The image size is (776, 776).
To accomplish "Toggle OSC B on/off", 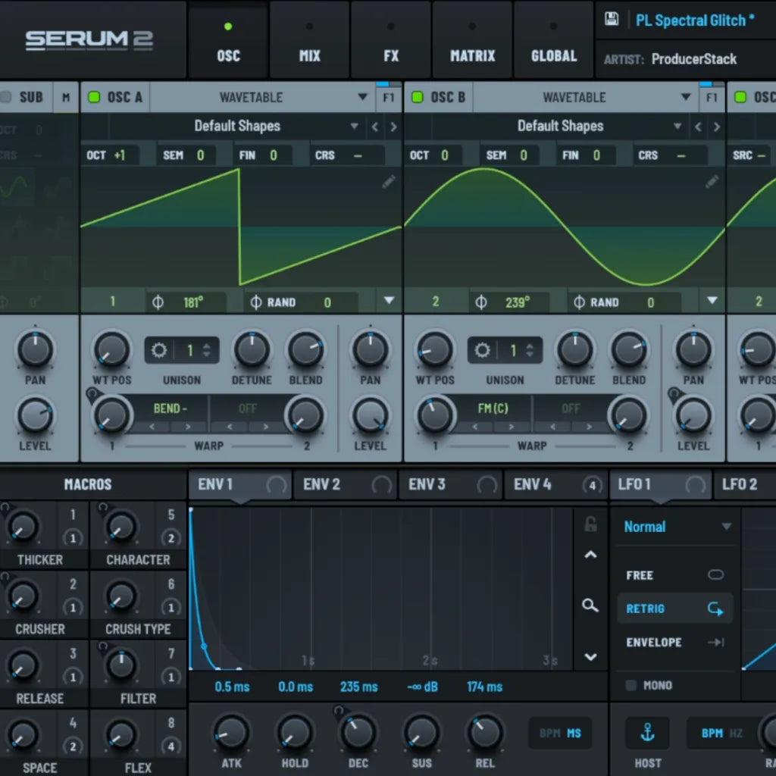I will pos(418,96).
